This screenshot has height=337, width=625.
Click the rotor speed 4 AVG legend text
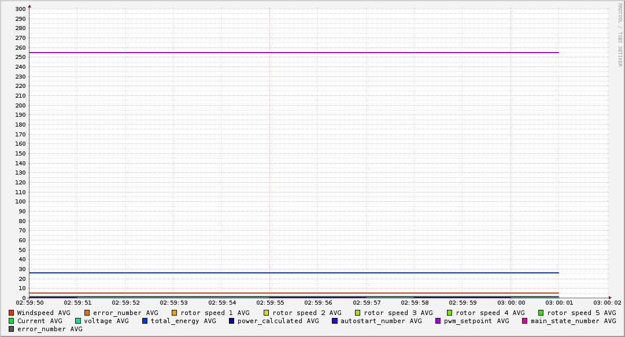(490, 313)
